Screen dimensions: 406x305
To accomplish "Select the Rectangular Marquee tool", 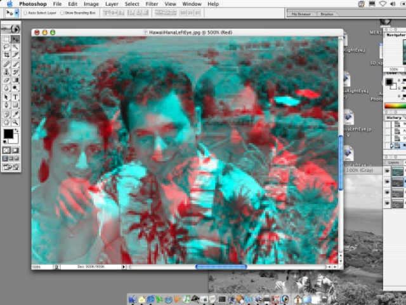I will click(6, 39).
